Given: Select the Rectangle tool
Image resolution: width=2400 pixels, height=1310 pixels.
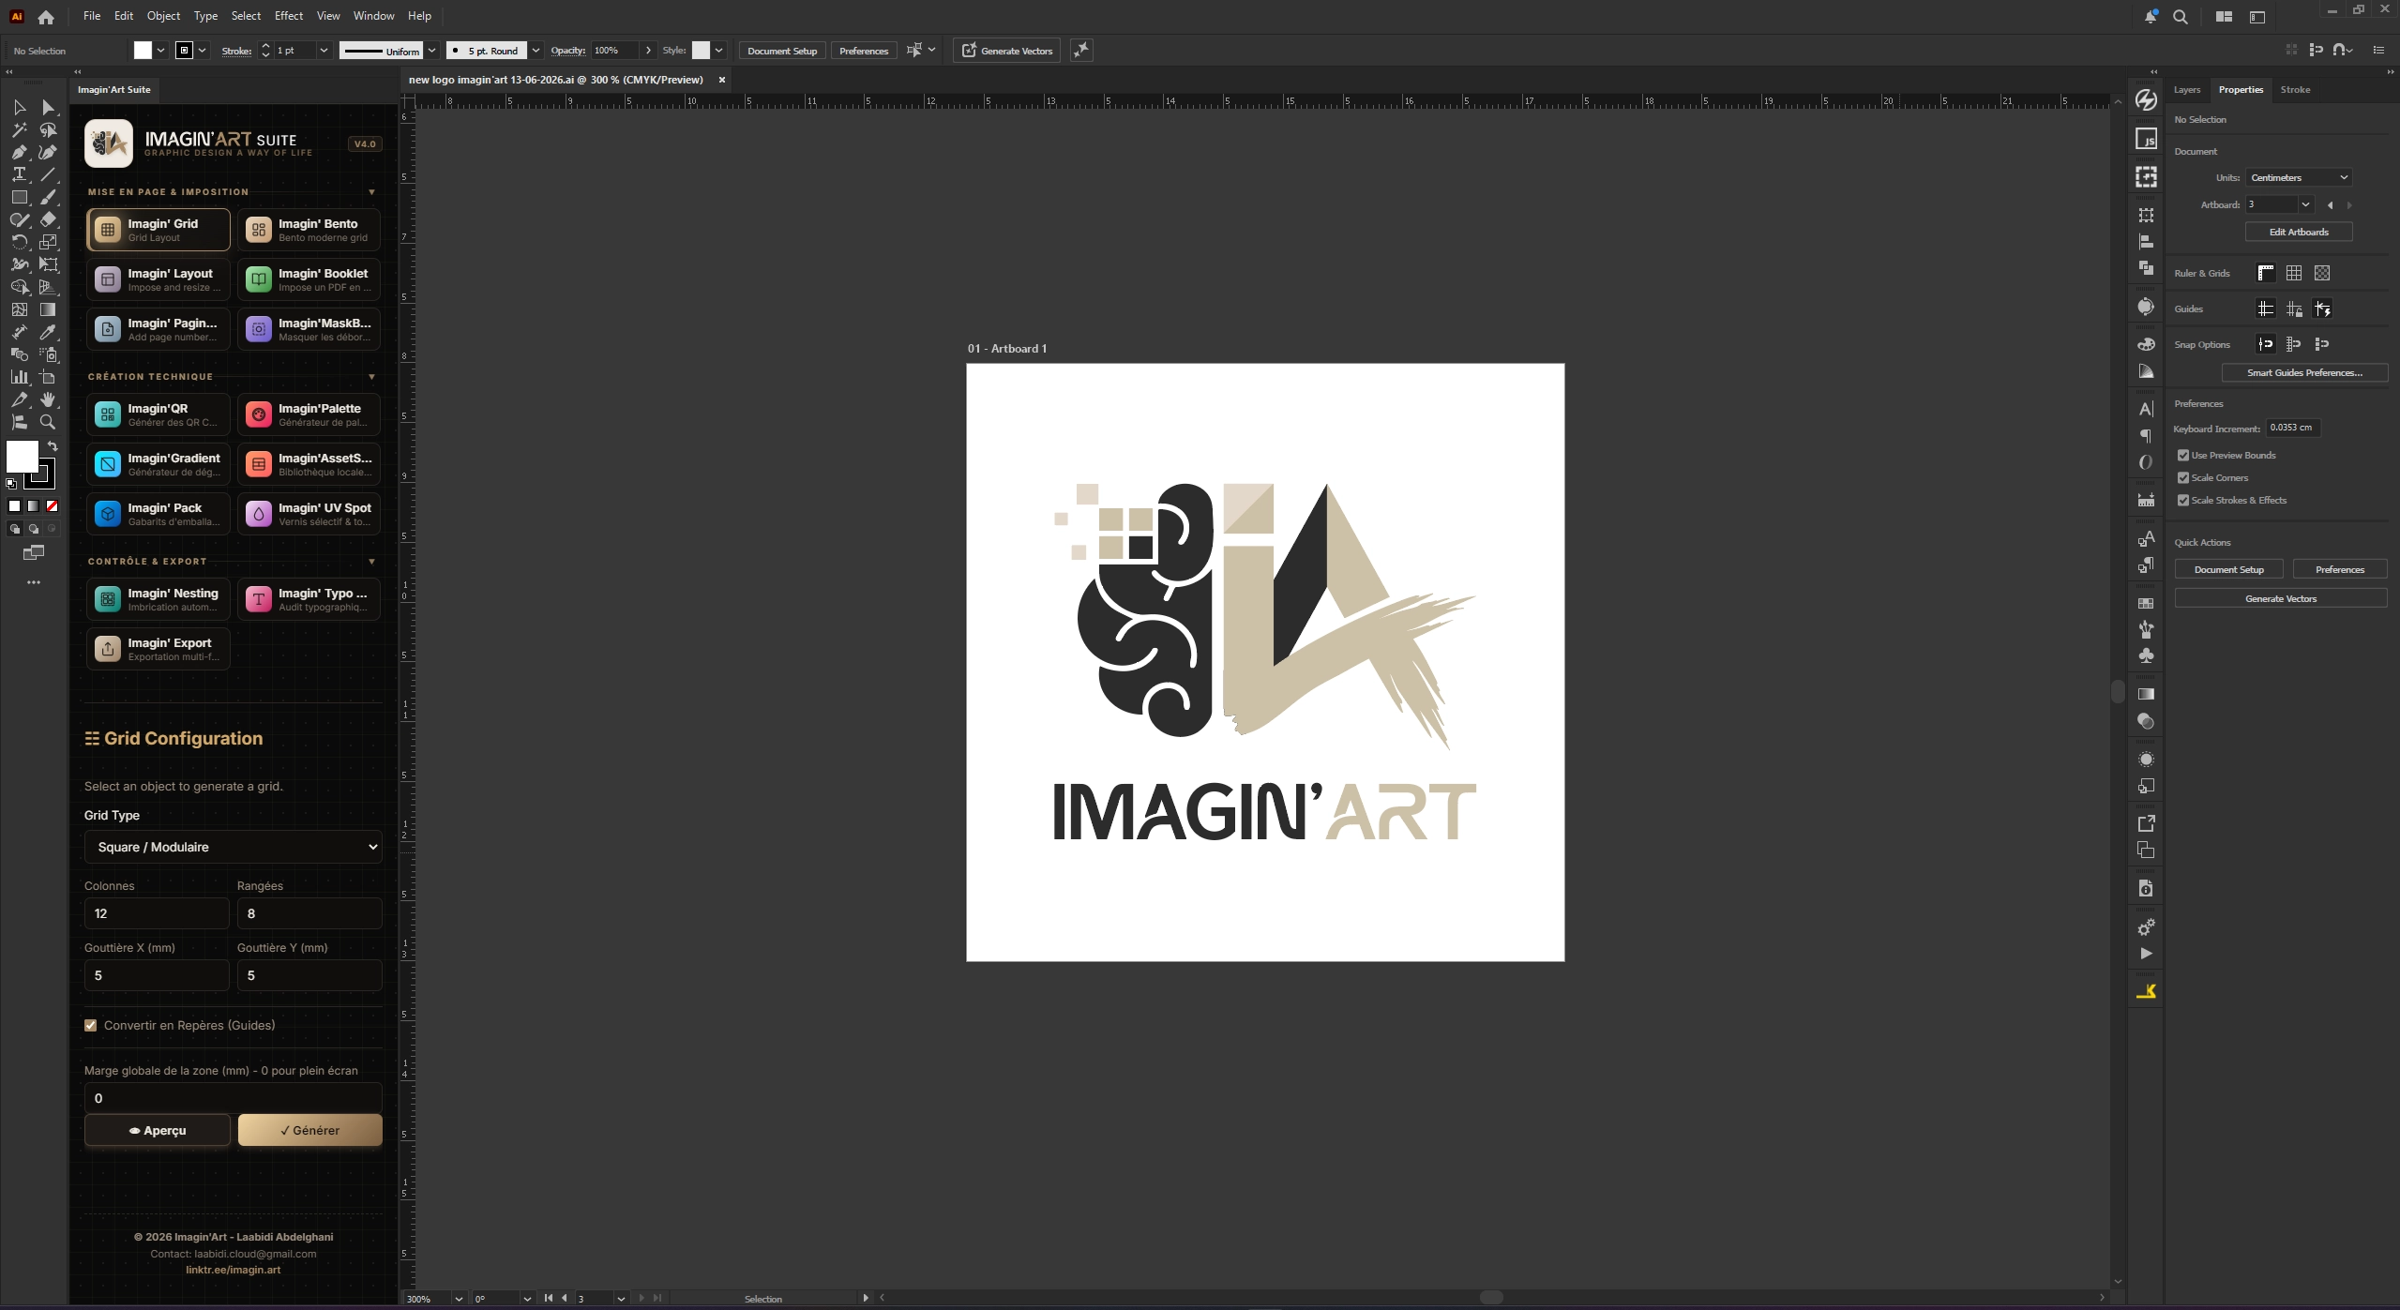Looking at the screenshot, I should (19, 198).
